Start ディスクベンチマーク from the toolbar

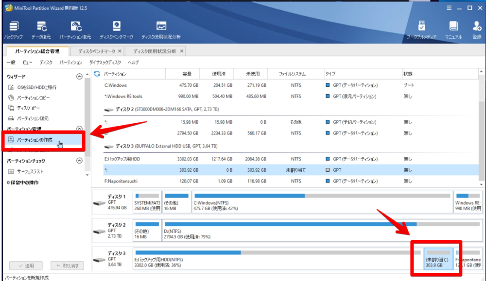coord(117,30)
